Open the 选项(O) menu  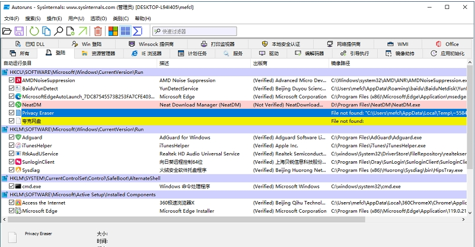[98, 18]
